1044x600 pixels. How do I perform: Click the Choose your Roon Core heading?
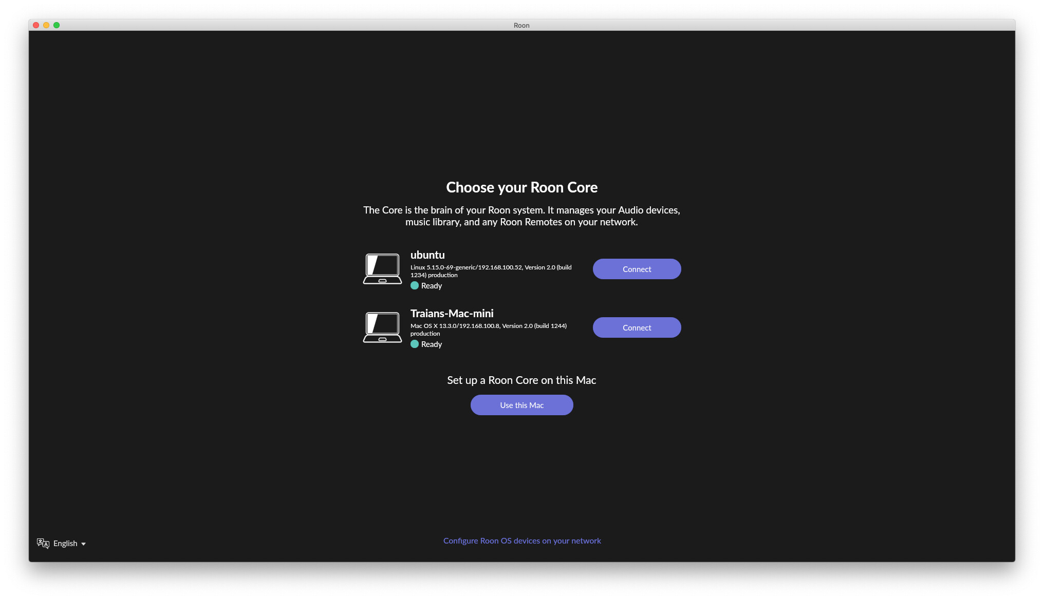pyautogui.click(x=521, y=187)
